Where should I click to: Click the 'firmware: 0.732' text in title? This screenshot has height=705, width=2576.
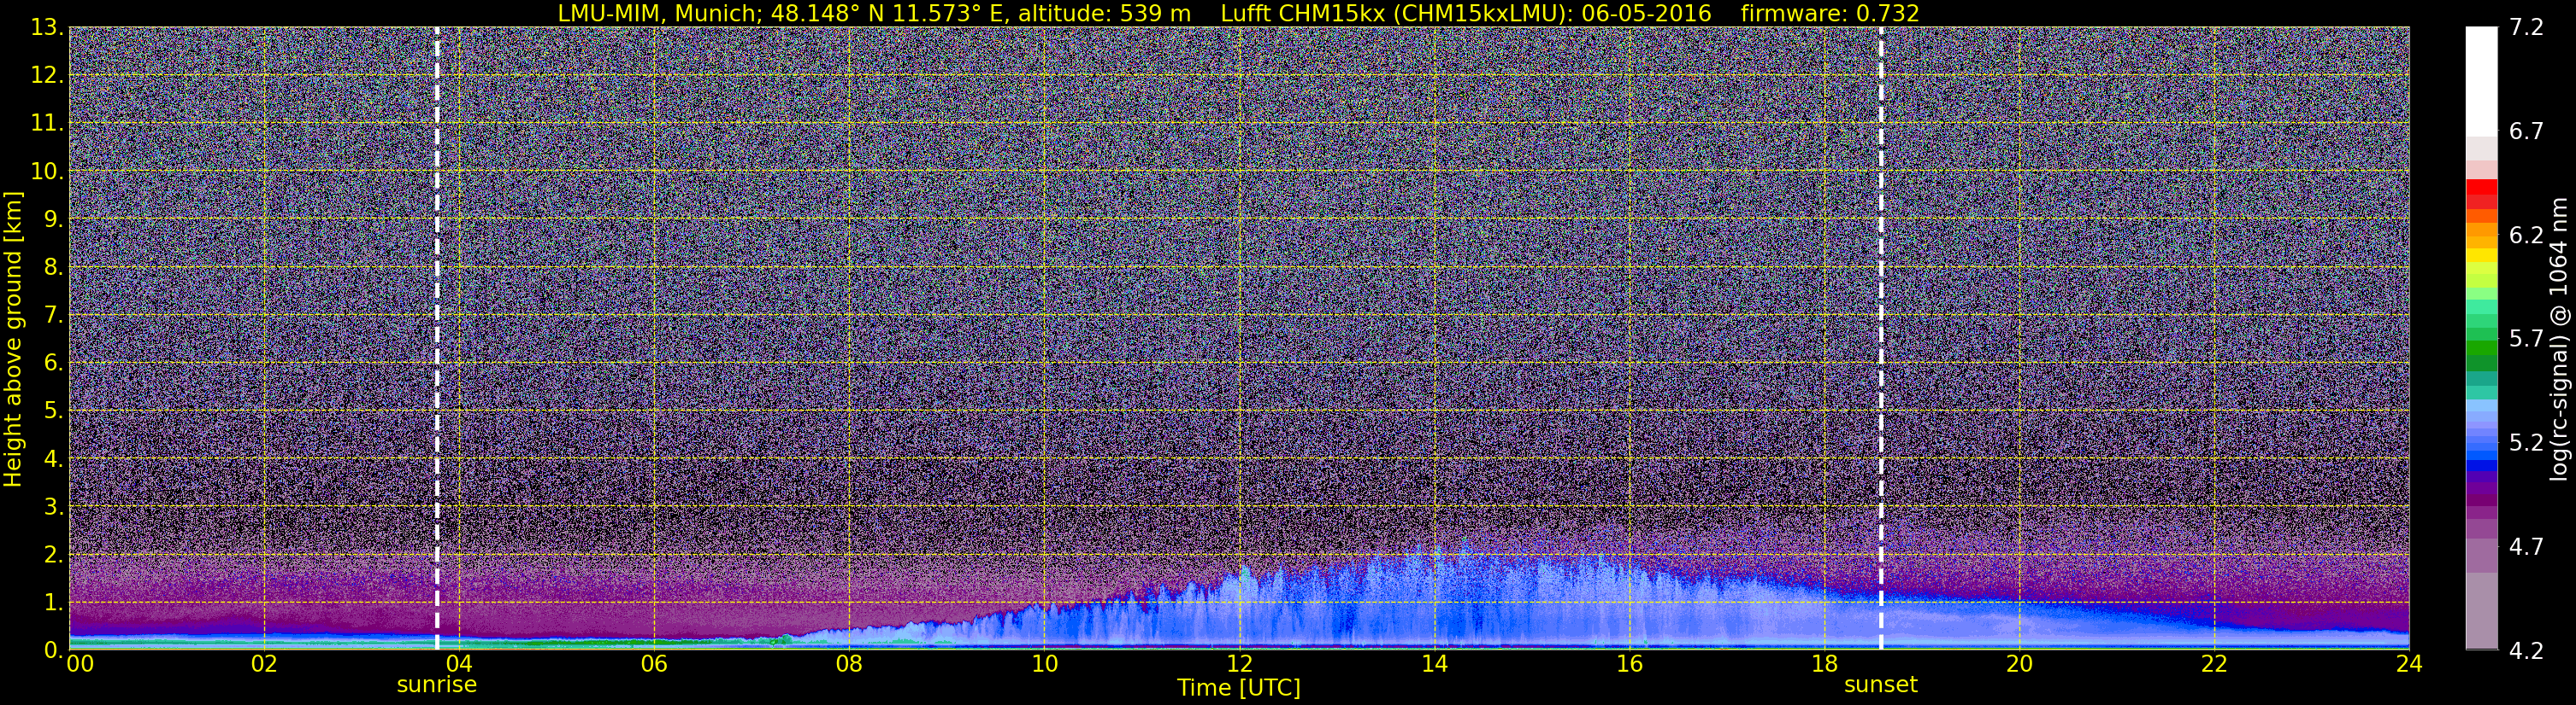pos(1830,13)
